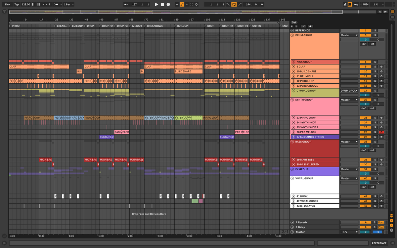
Task: Solo the 9 CLAP track
Action: pos(375,67)
